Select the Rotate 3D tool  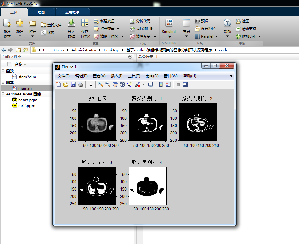(122, 84)
